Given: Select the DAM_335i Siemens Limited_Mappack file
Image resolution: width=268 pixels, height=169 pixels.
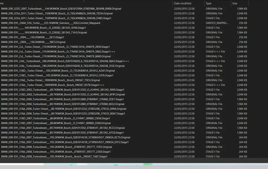Looking at the screenshot, I should tap(51, 23).
